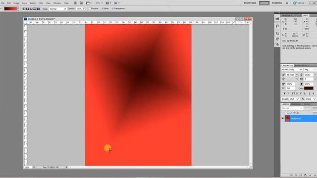Select the Angle Gradient style icon
Image resolution: width=317 pixels, height=178 pixels.
coord(31,9)
